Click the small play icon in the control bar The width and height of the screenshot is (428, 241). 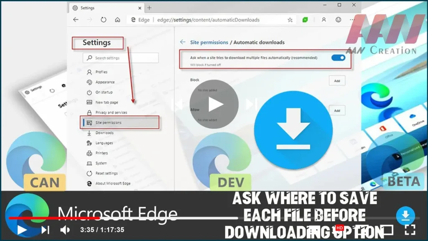coord(22,229)
